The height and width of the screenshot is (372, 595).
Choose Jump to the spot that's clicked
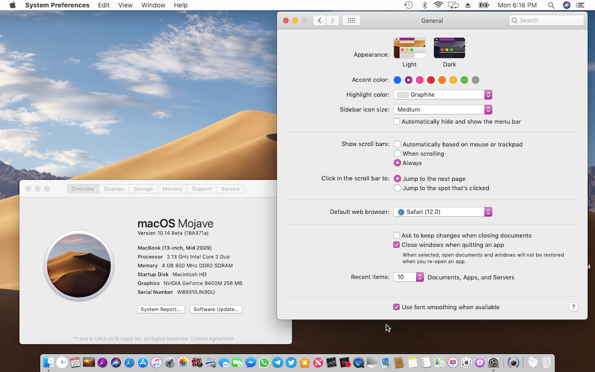[x=397, y=188]
